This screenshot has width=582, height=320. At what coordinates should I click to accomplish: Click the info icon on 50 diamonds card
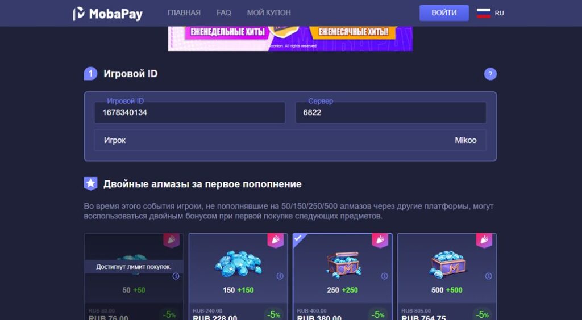point(176,276)
